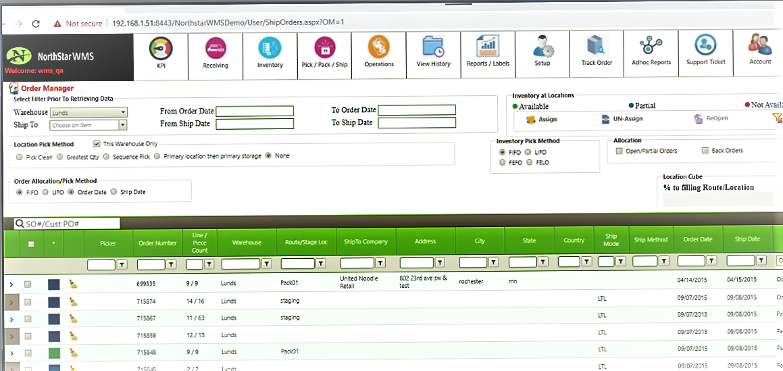Click the clear filter funnel icon

pyautogui.click(x=777, y=118)
